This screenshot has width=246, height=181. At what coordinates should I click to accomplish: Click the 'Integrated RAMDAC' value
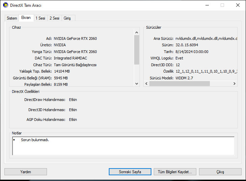(70, 58)
